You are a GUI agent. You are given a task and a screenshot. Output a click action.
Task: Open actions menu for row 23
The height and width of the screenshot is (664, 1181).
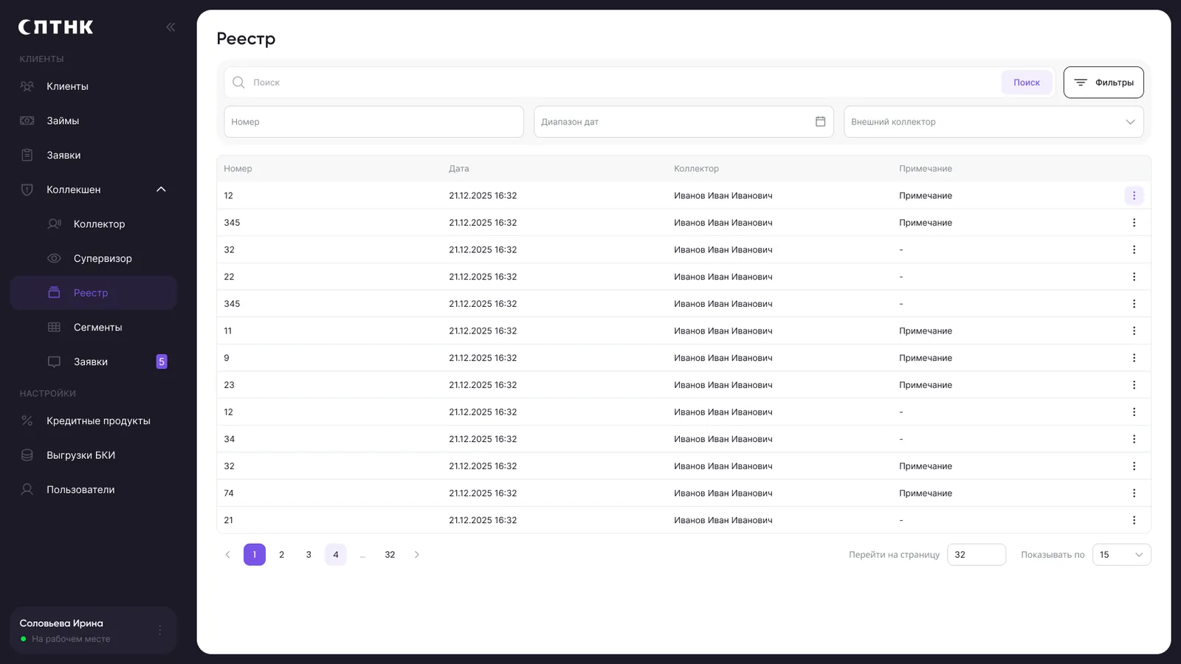click(x=1134, y=385)
